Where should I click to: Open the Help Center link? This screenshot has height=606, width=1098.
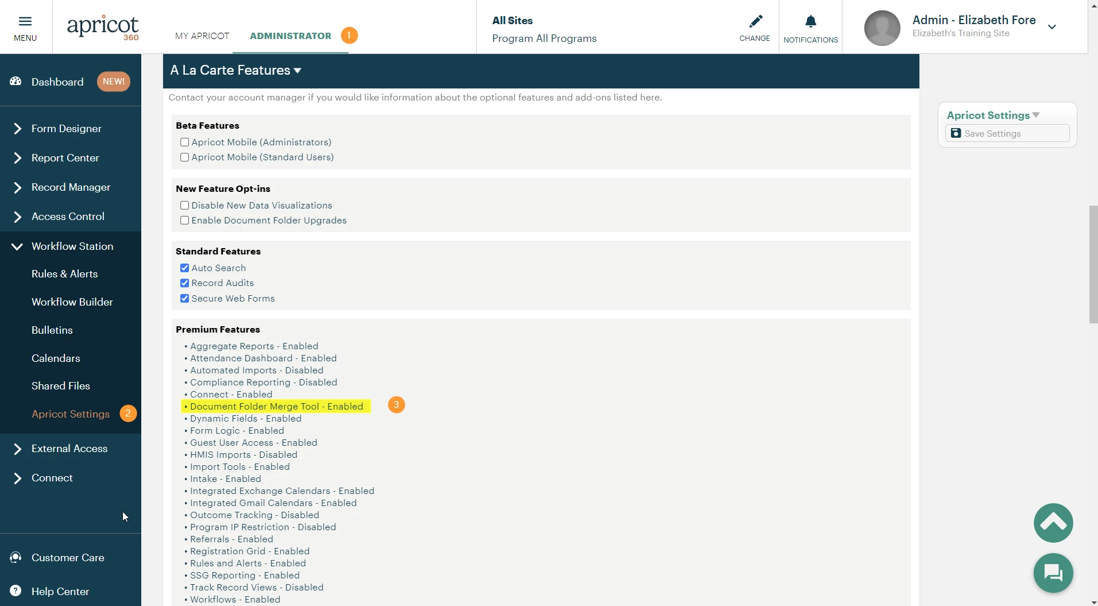pyautogui.click(x=60, y=592)
